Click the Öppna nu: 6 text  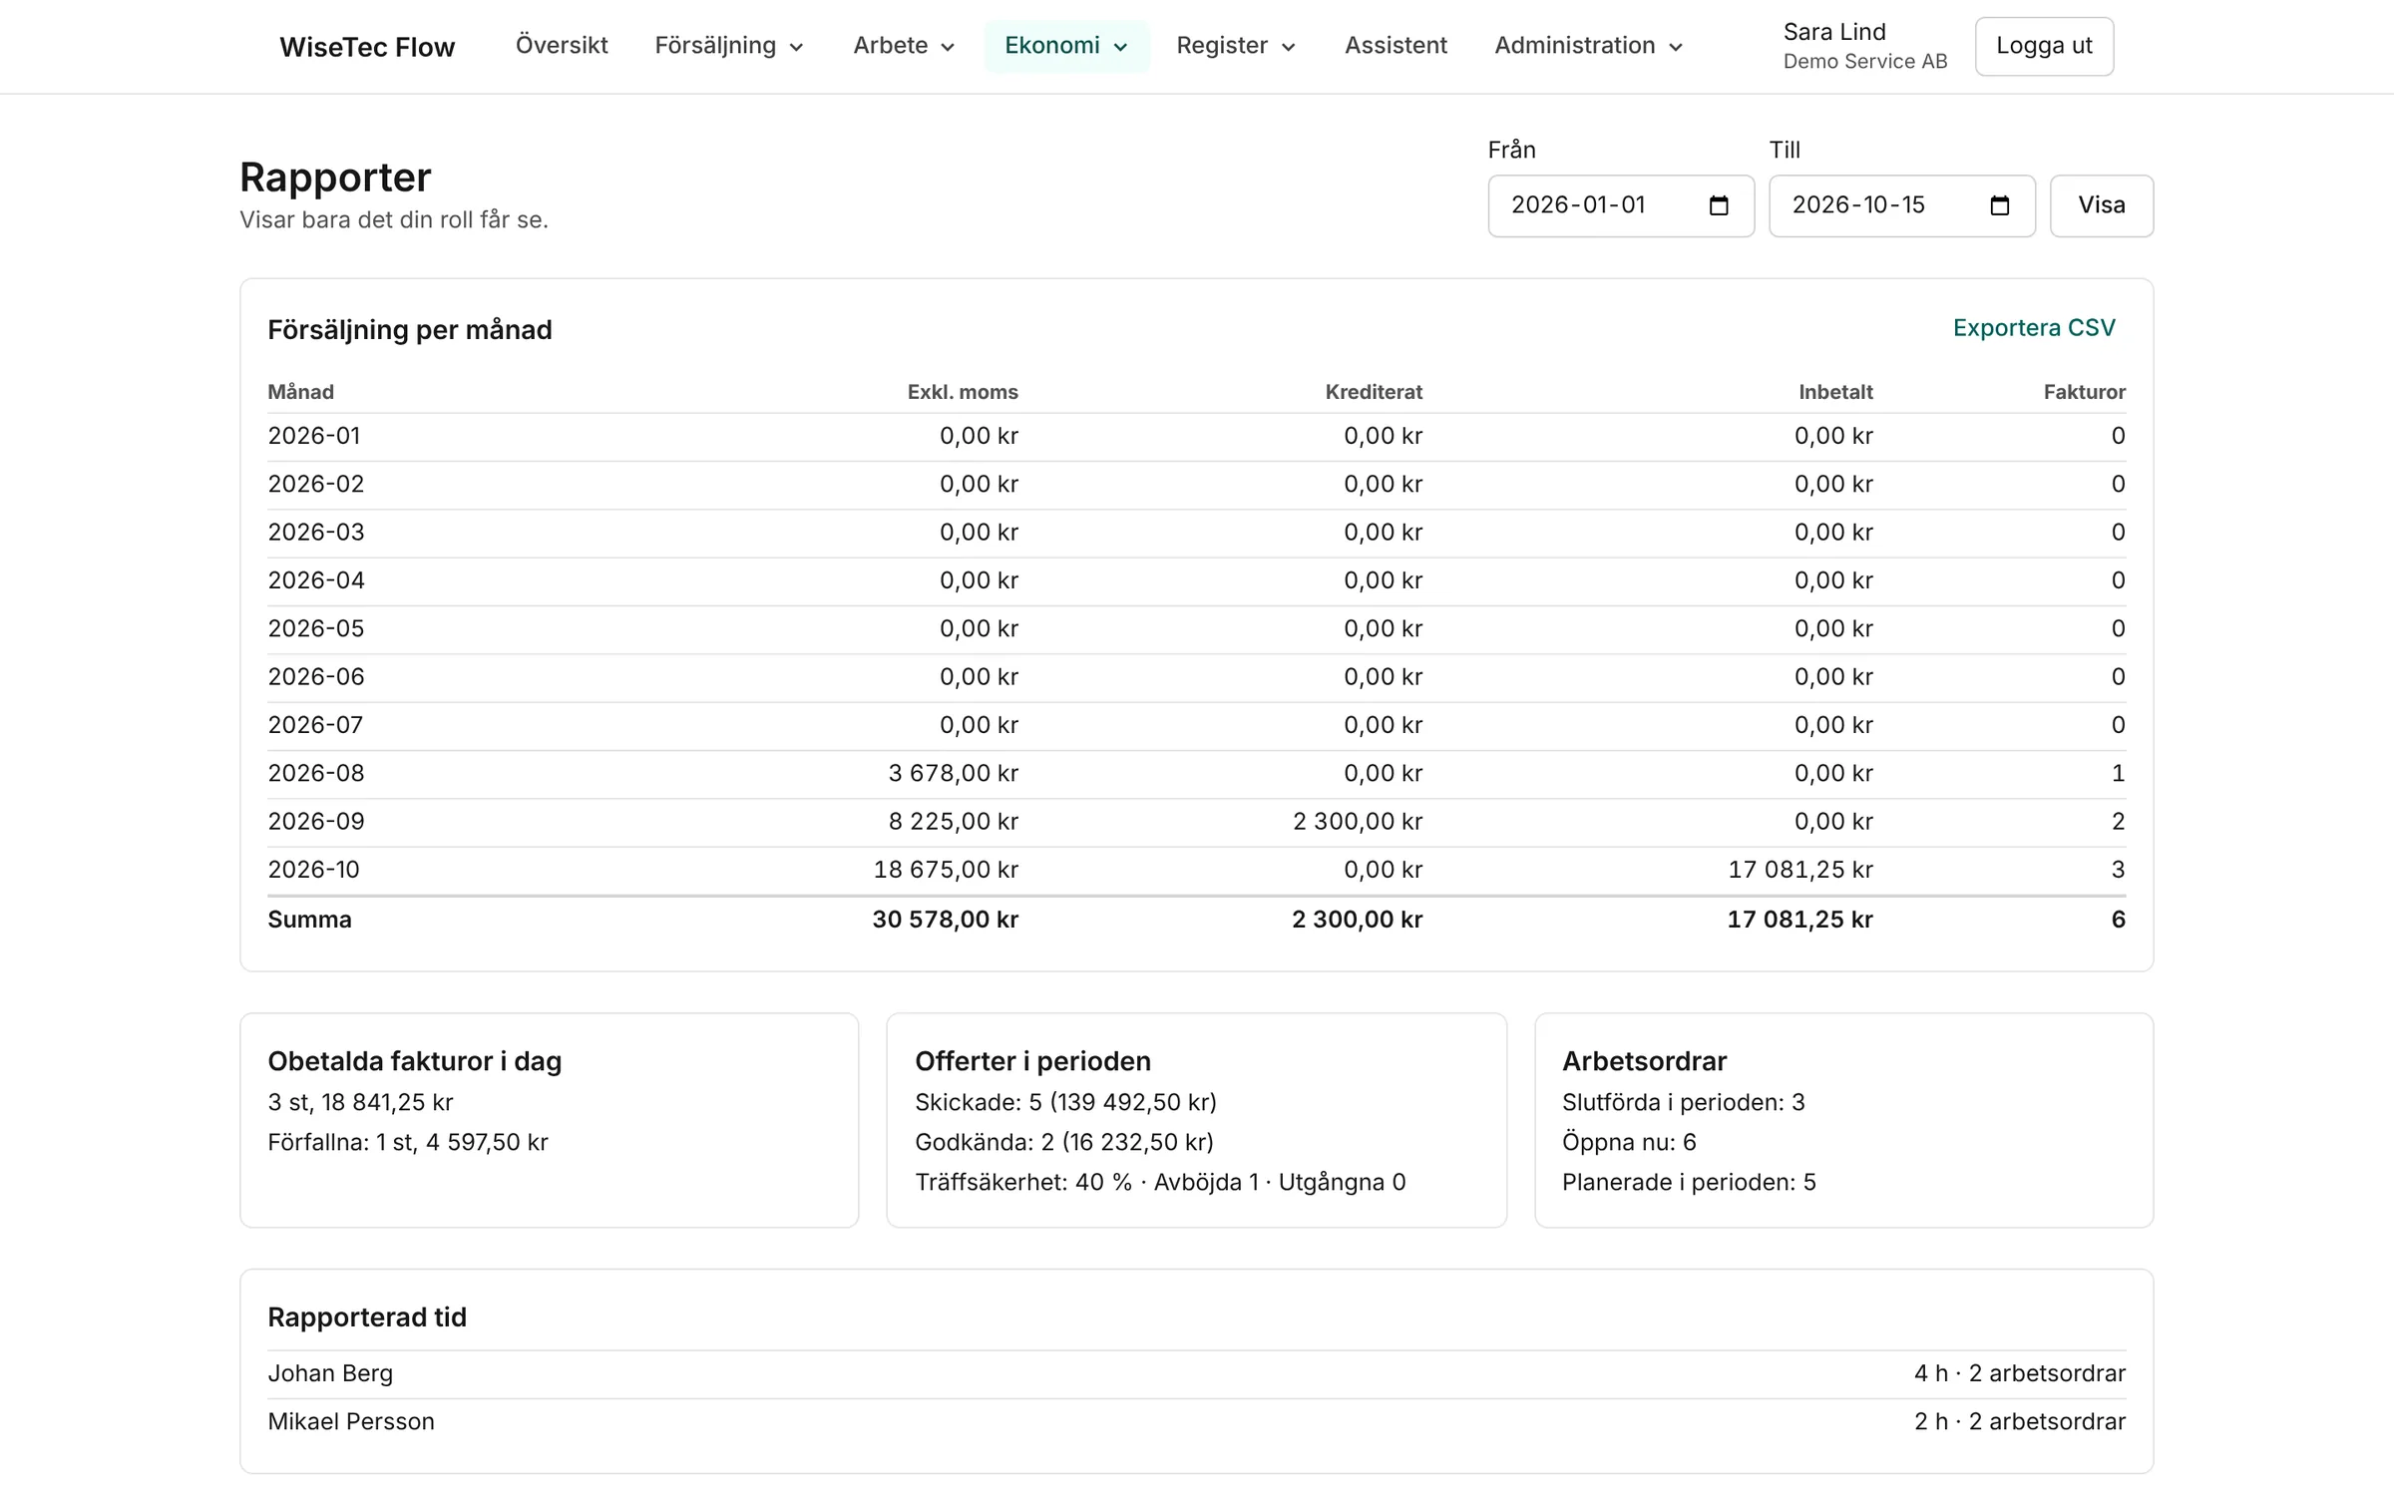tap(1629, 1142)
